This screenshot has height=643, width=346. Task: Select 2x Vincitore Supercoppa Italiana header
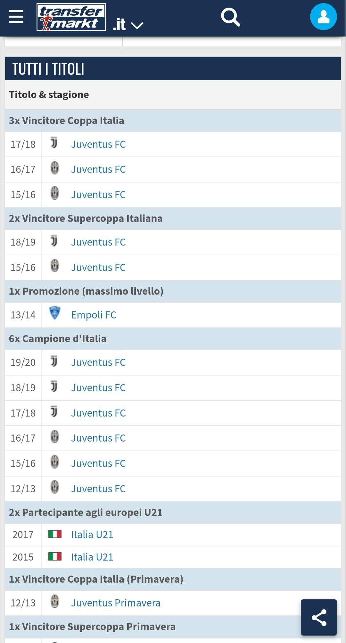click(x=173, y=218)
